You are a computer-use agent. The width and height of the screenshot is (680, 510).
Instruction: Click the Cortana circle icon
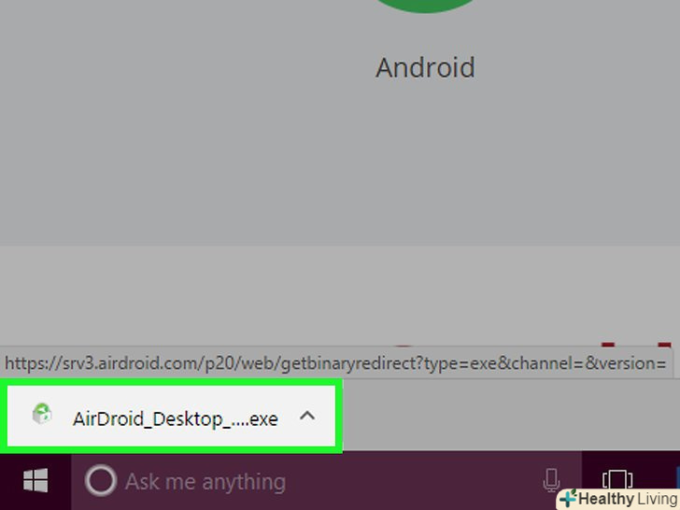101,480
